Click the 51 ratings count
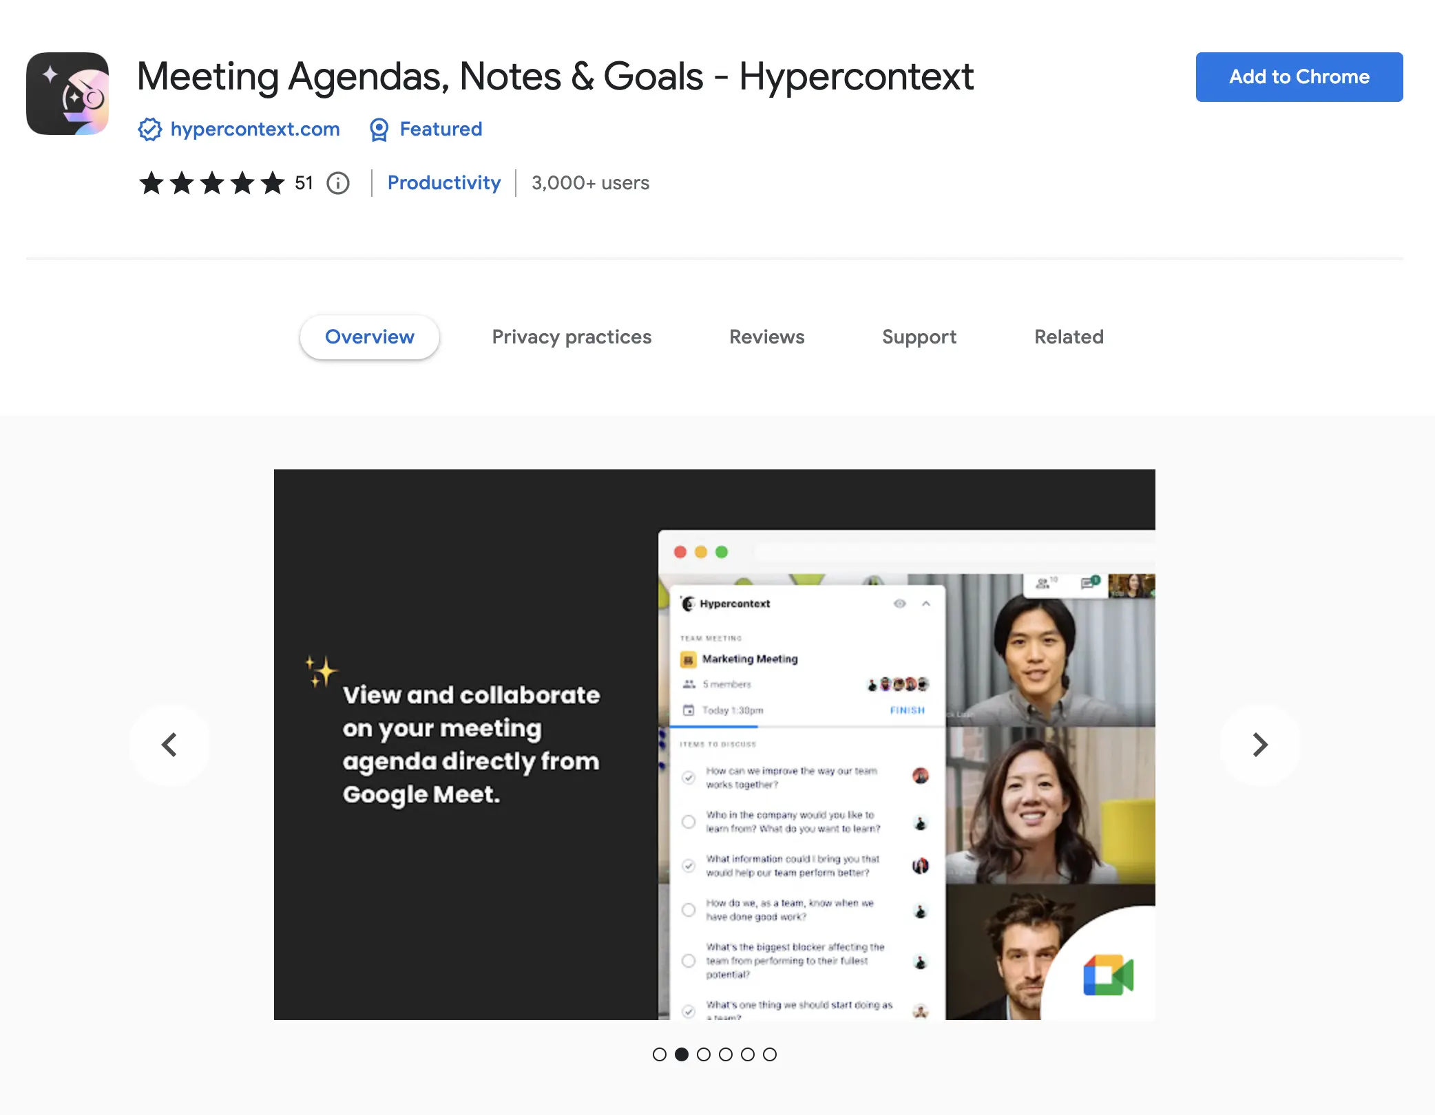The image size is (1435, 1115). tap(304, 183)
